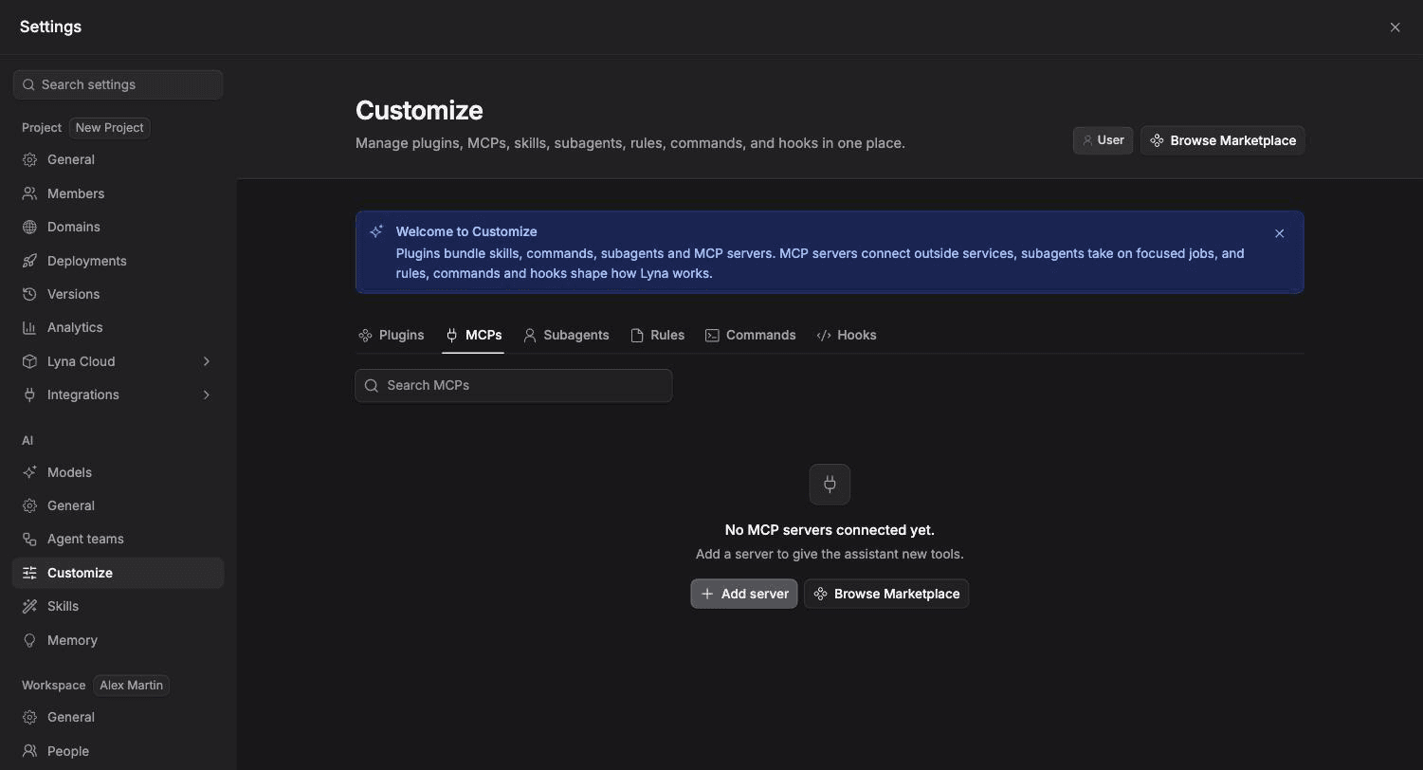Screen dimensions: 1423x770
Task: Open Domains settings page
Action: coord(119,227)
